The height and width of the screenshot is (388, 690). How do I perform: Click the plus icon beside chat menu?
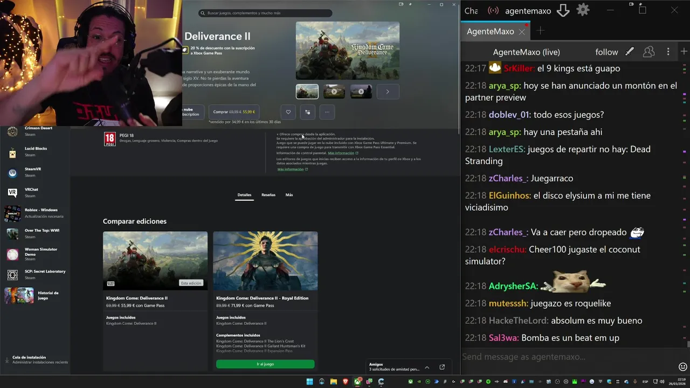click(x=684, y=51)
